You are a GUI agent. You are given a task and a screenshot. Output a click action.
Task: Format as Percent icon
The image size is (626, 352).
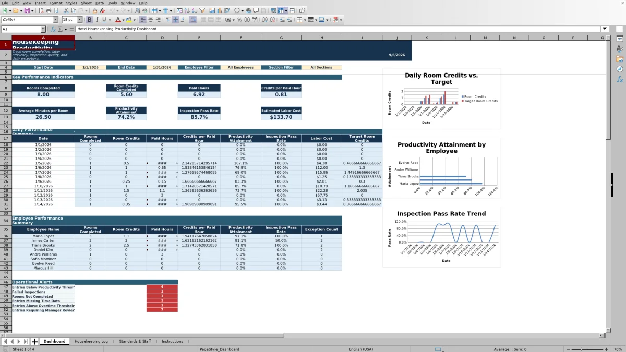pyautogui.click(x=239, y=20)
